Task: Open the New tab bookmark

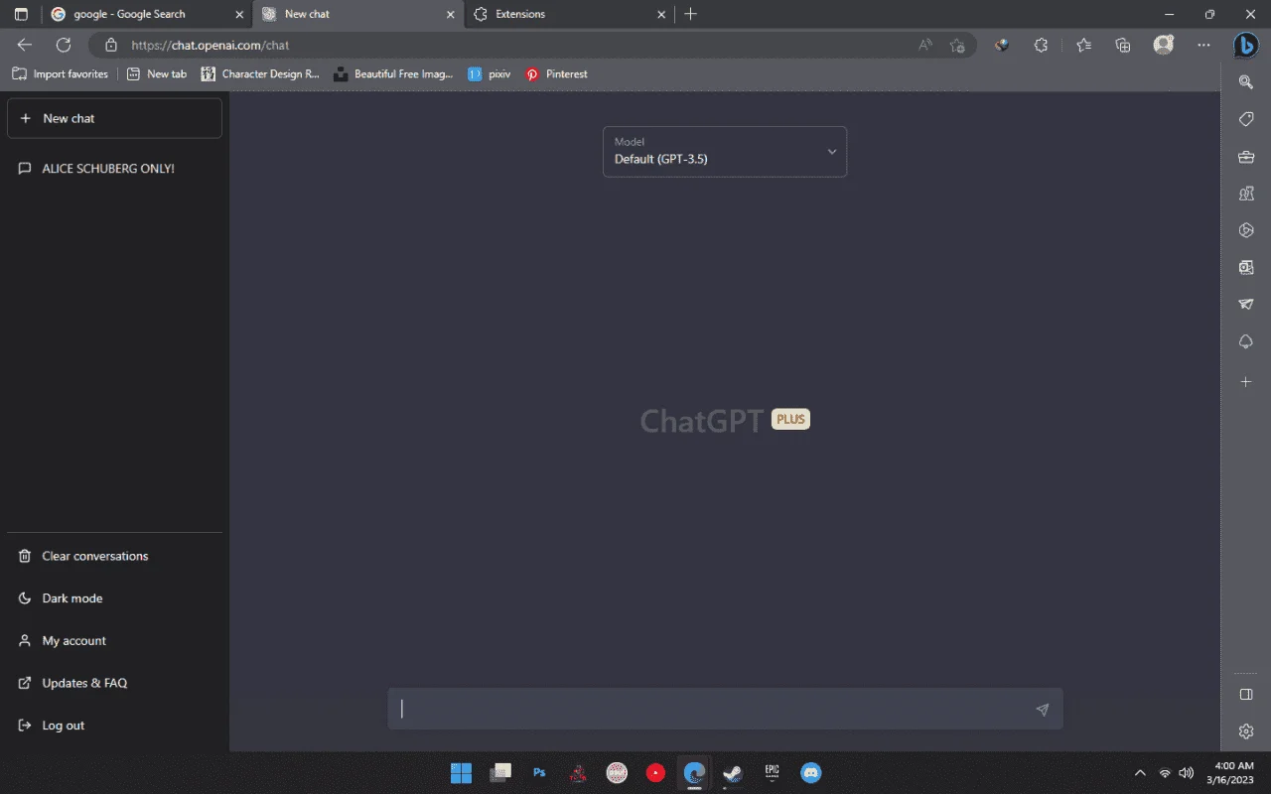Action: [x=157, y=74]
